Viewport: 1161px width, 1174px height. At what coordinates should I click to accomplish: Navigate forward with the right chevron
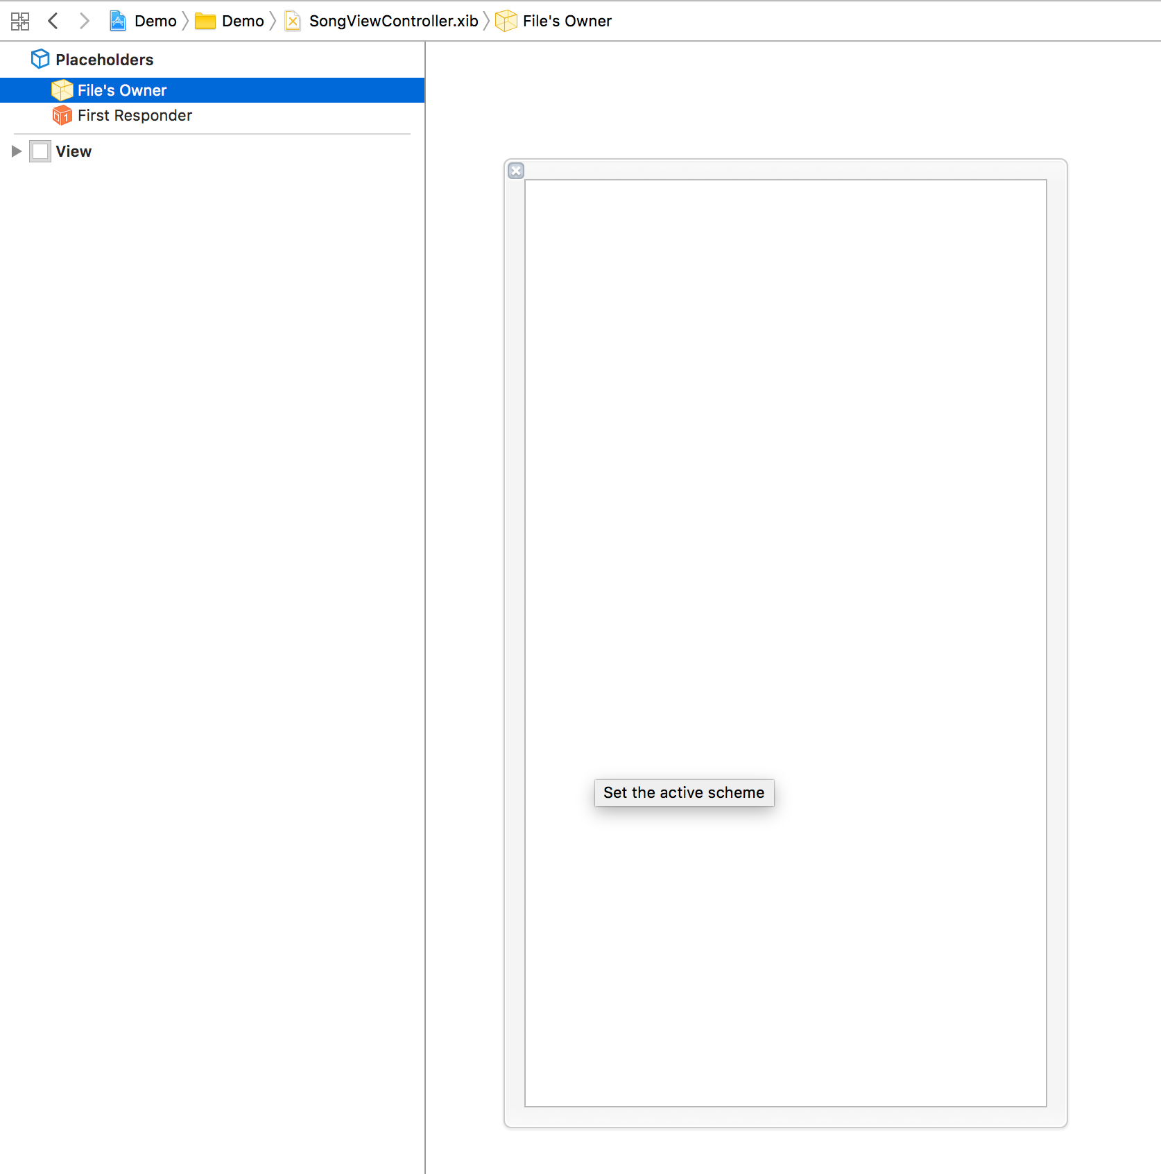coord(84,21)
